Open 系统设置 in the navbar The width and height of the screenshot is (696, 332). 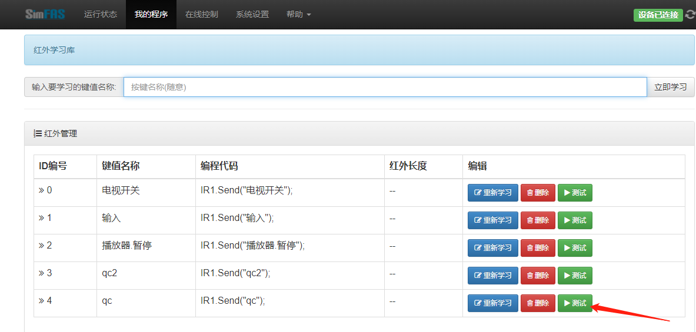tap(252, 14)
